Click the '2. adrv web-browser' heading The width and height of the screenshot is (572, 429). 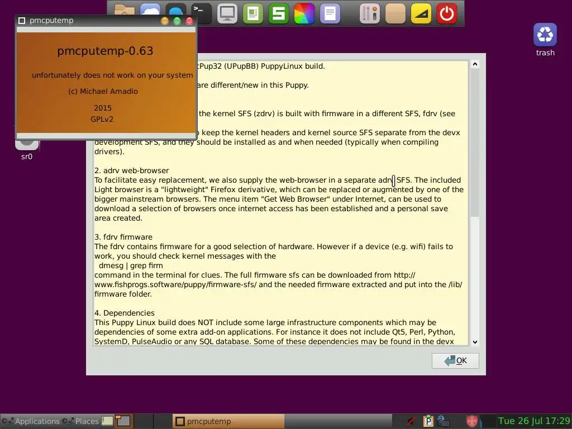[x=132, y=171]
